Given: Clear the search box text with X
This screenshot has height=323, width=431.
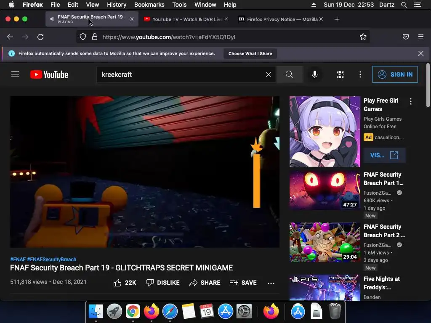Looking at the screenshot, I should 269,74.
